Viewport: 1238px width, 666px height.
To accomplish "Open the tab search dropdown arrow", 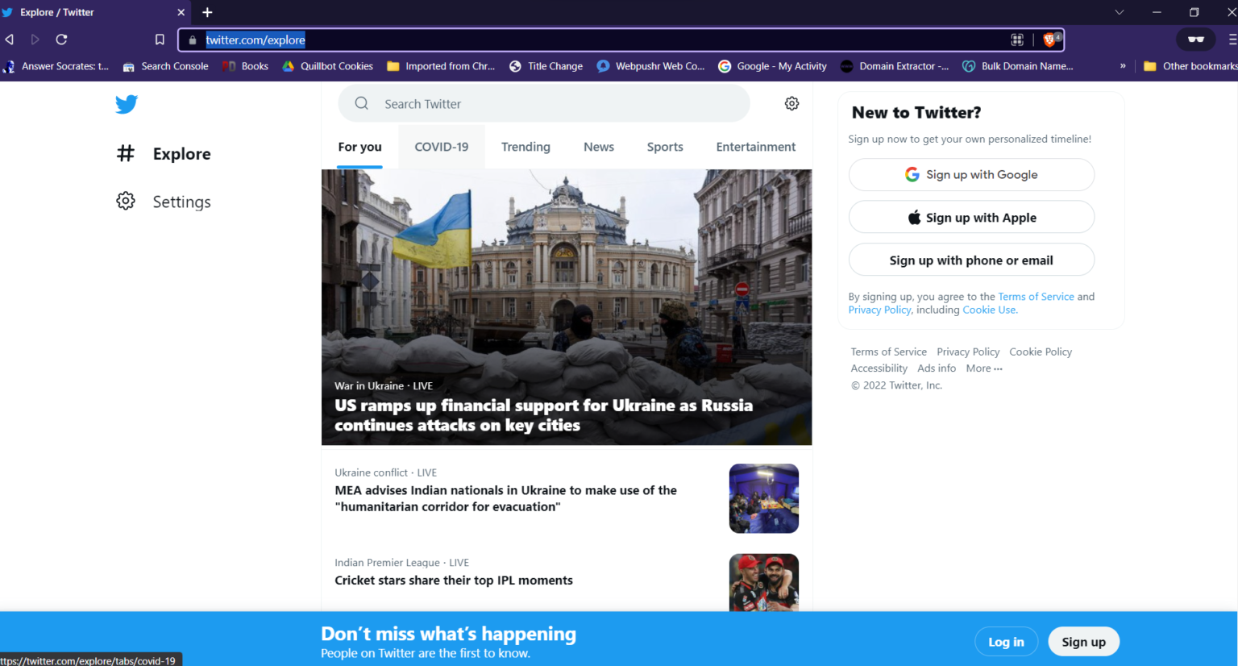I will point(1120,12).
